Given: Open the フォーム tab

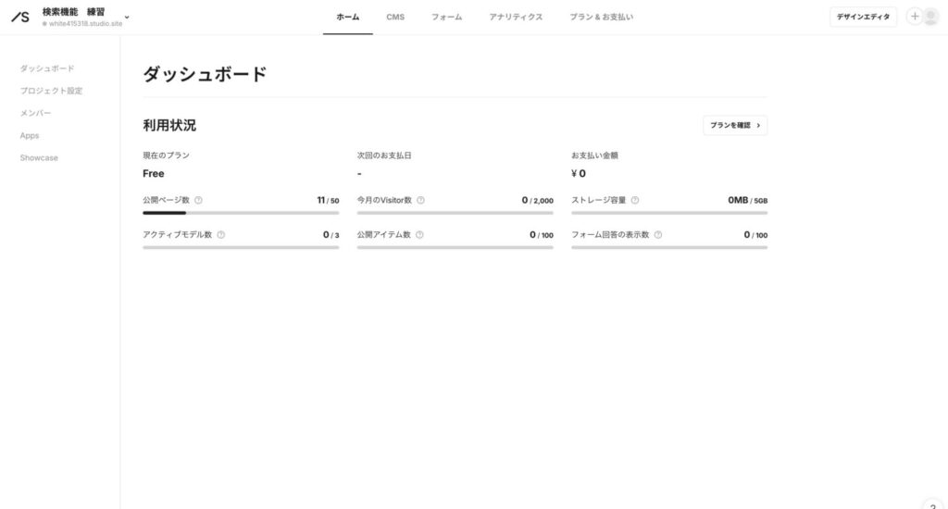Looking at the screenshot, I should (x=446, y=17).
